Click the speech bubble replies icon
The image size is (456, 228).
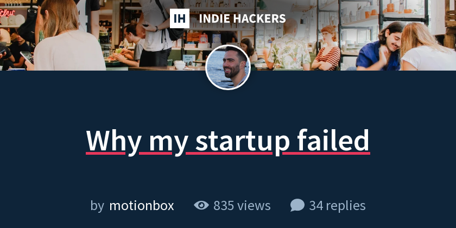pos(297,205)
